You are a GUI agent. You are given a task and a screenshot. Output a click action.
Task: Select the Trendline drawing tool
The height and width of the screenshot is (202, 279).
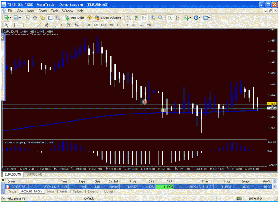(39, 25)
